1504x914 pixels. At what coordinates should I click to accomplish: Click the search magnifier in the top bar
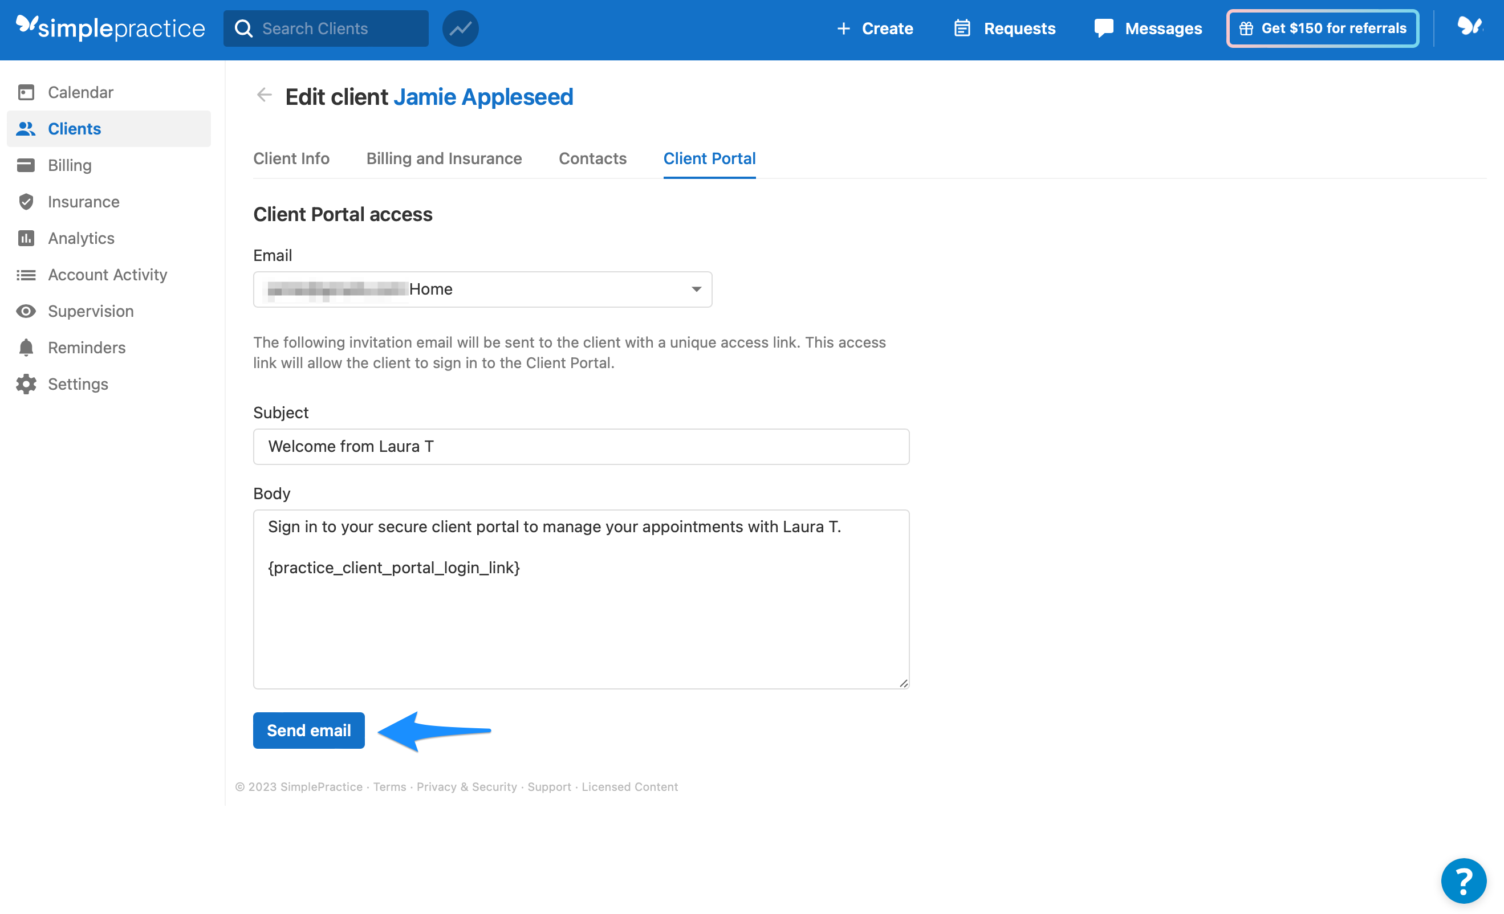click(243, 28)
